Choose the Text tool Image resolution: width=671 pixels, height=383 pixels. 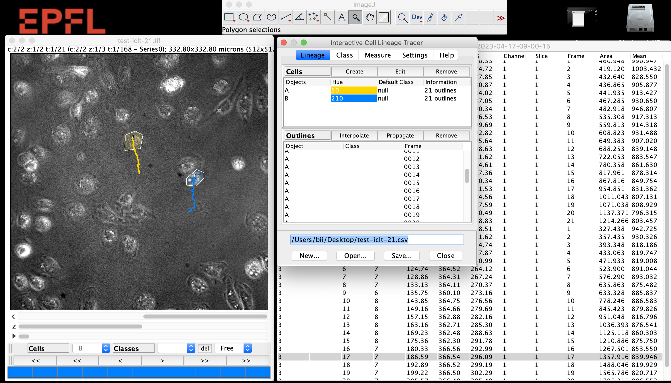coord(342,17)
